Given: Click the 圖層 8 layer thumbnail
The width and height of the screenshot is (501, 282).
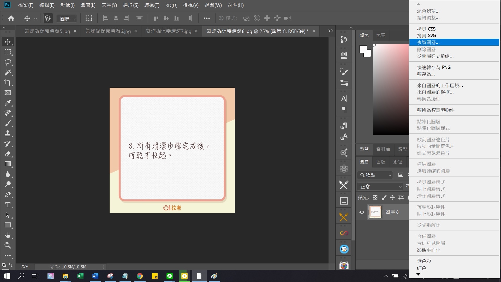Looking at the screenshot, I should 375,212.
